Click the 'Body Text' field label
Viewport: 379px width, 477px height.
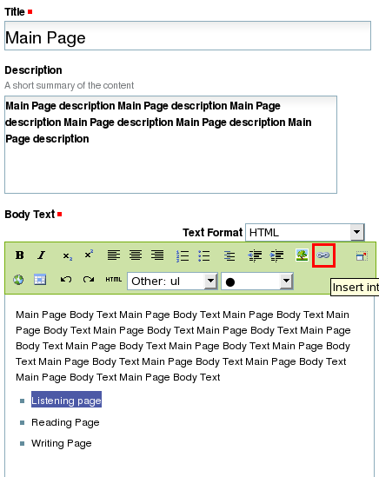click(30, 215)
